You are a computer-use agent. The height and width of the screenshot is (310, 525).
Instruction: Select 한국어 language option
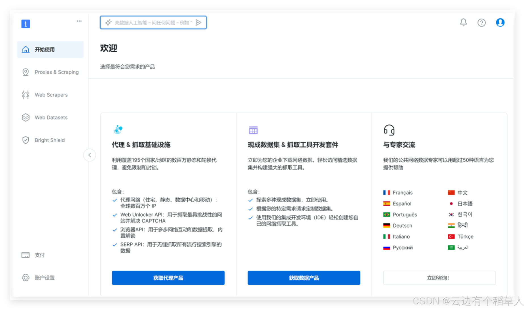[460, 215]
